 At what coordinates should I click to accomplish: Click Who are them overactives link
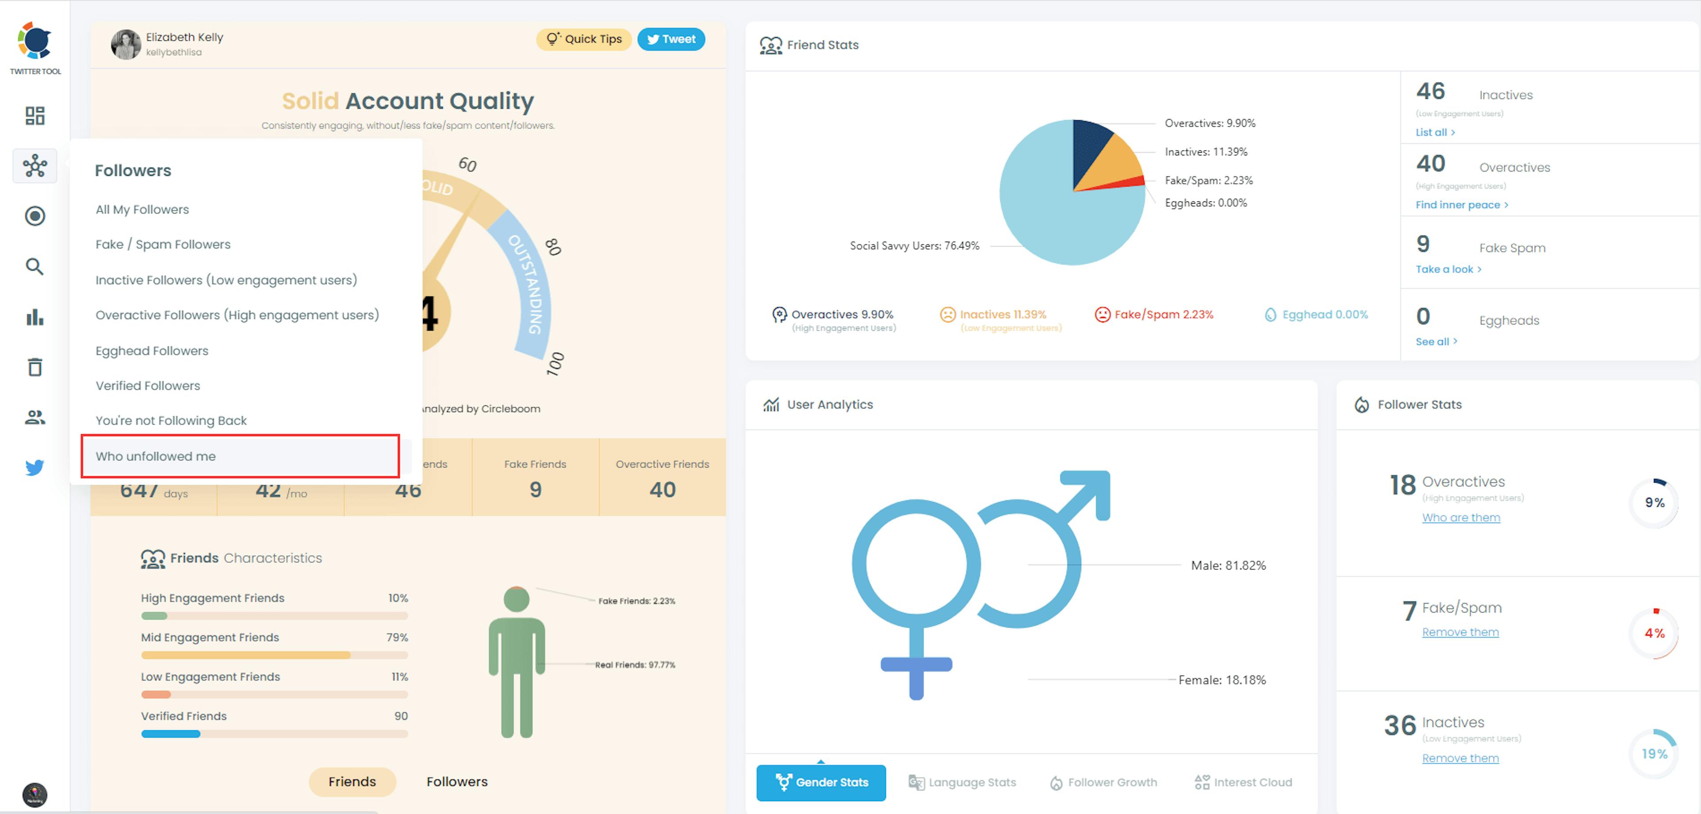(x=1461, y=517)
